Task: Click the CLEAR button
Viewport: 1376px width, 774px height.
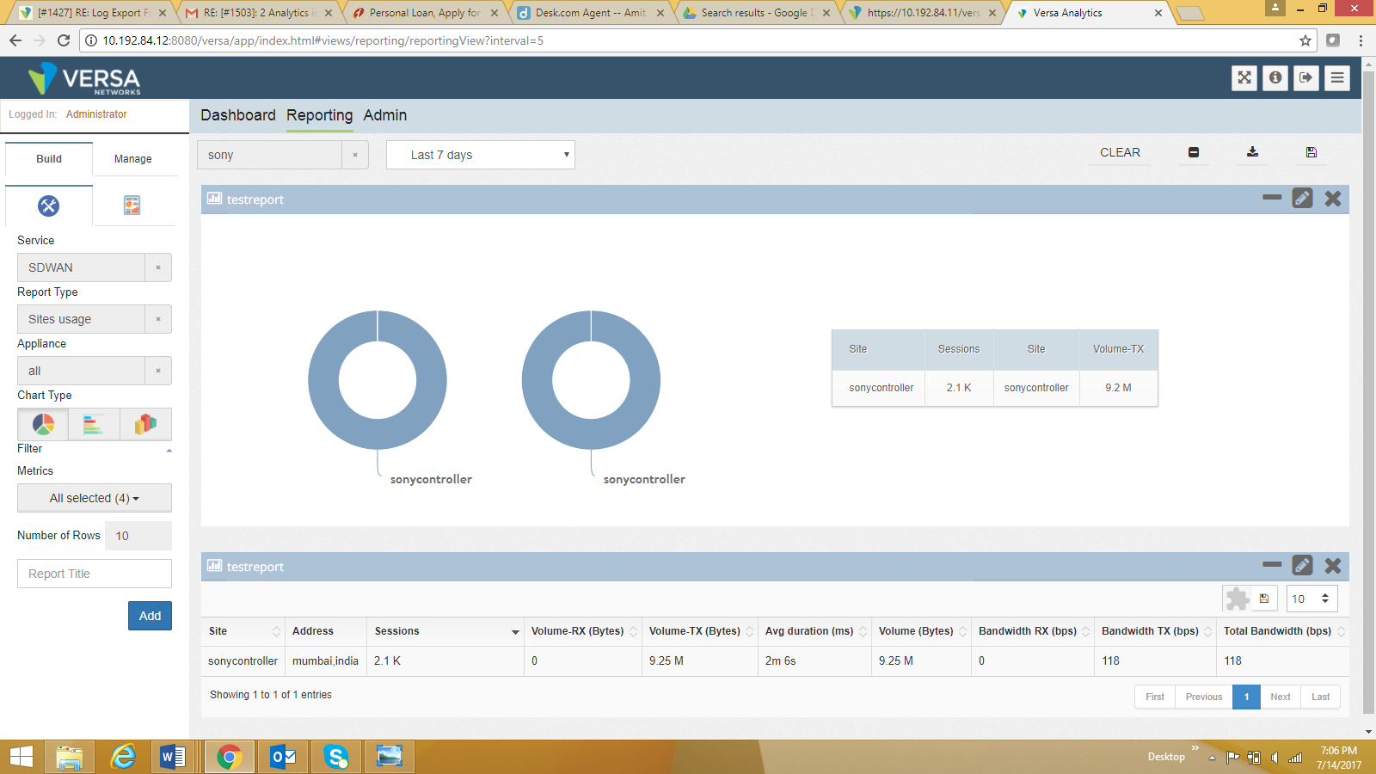Action: 1120,152
